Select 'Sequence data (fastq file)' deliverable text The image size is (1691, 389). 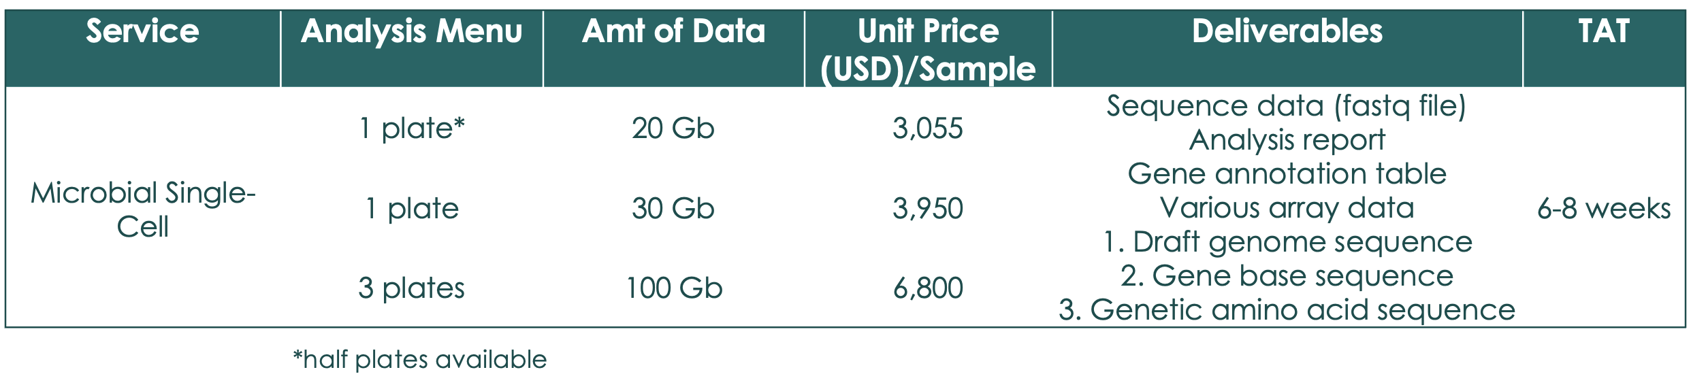tap(1286, 106)
